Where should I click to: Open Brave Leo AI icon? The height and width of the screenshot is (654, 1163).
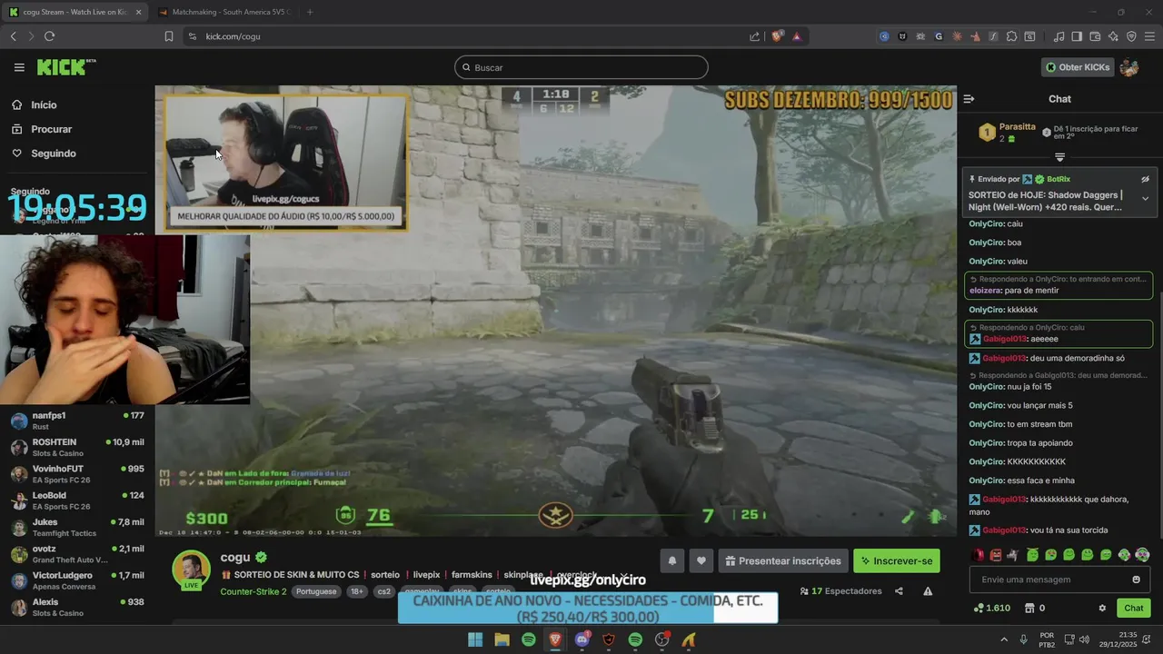1113,36
